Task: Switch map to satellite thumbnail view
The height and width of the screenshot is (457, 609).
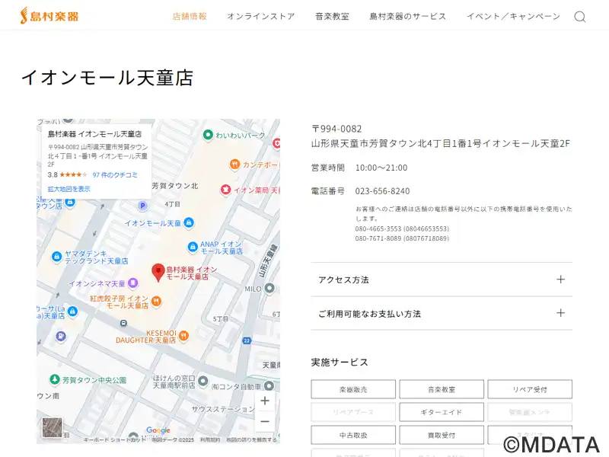Action: pos(52,427)
